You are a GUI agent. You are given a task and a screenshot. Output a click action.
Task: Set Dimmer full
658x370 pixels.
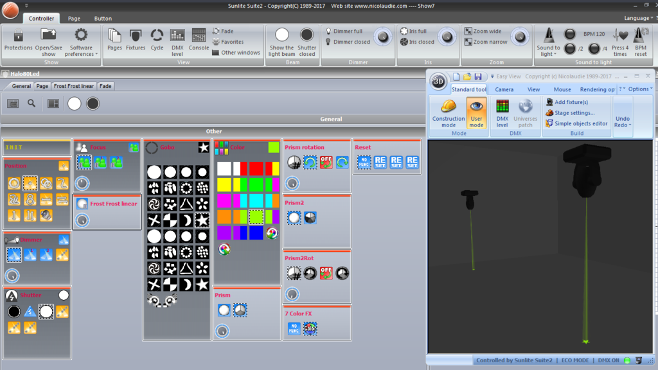(x=344, y=31)
